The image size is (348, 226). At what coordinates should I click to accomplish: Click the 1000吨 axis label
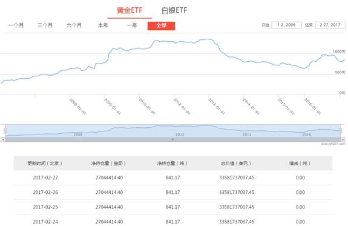[x=339, y=52]
